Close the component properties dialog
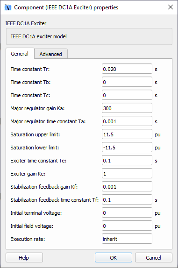Image resolution: width=178 pixels, height=268 pixels. tap(171, 7)
